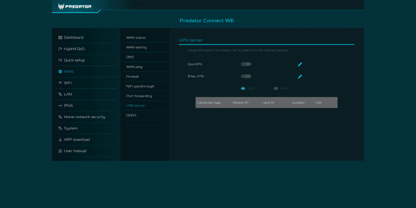This screenshot has width=416, height=208.
Task: Go to the DDNS settings page
Action: (x=131, y=116)
